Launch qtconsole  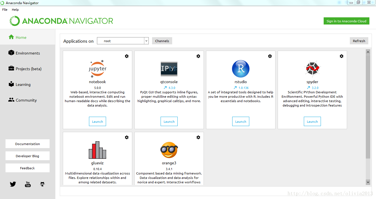coord(169,121)
